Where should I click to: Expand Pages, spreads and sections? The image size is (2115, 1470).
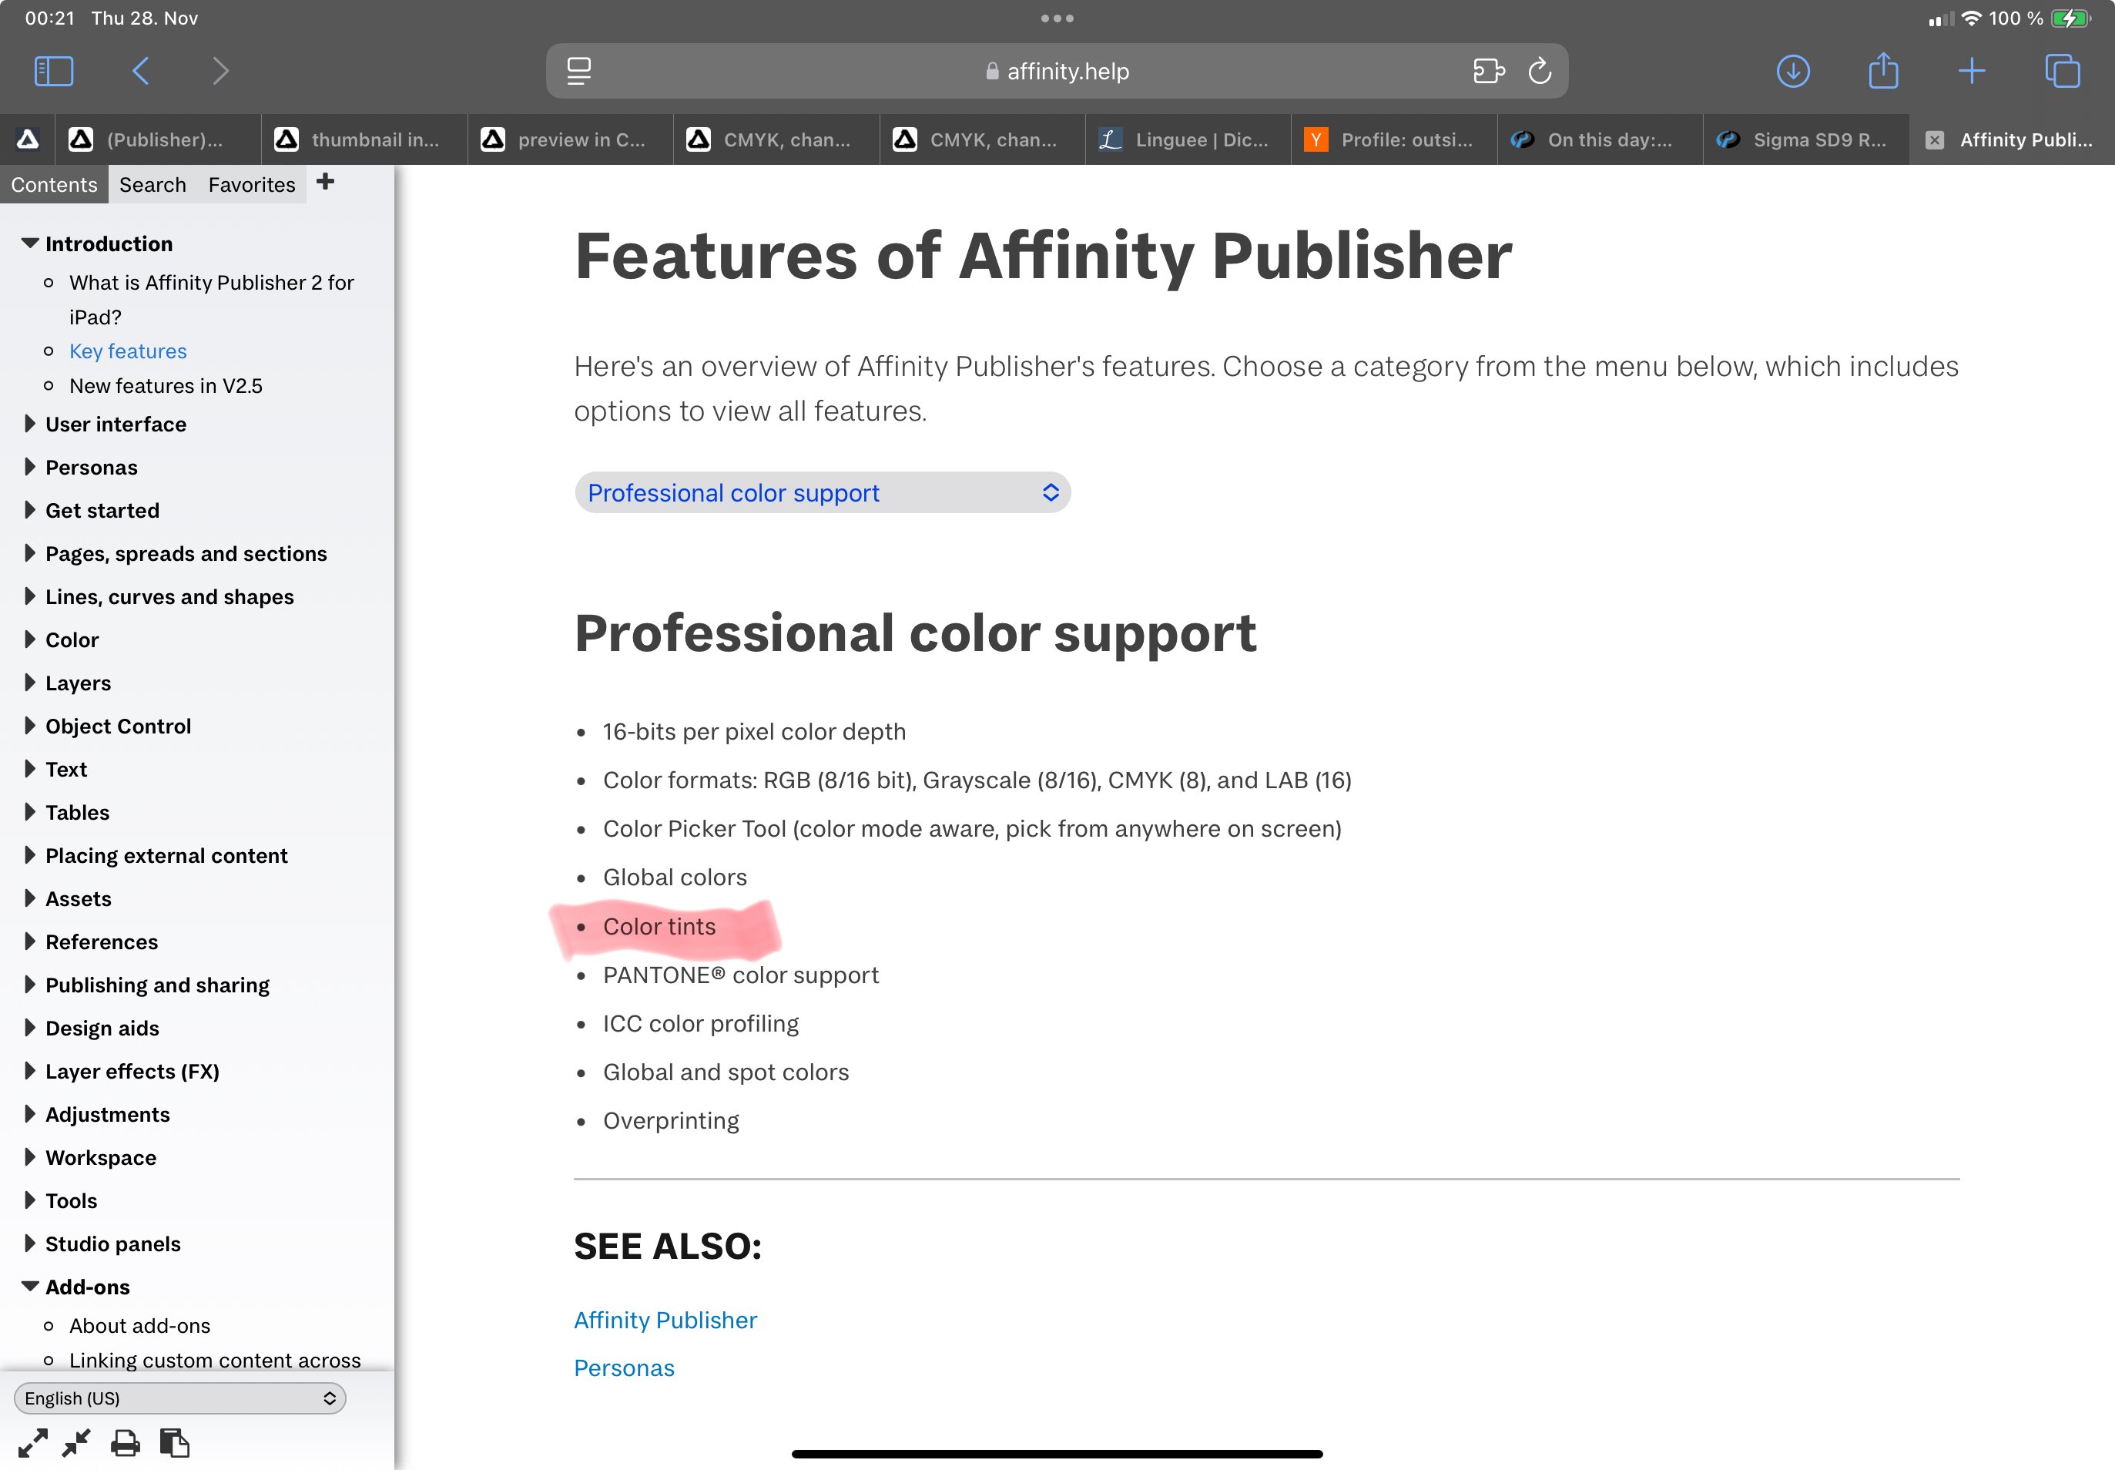click(29, 553)
